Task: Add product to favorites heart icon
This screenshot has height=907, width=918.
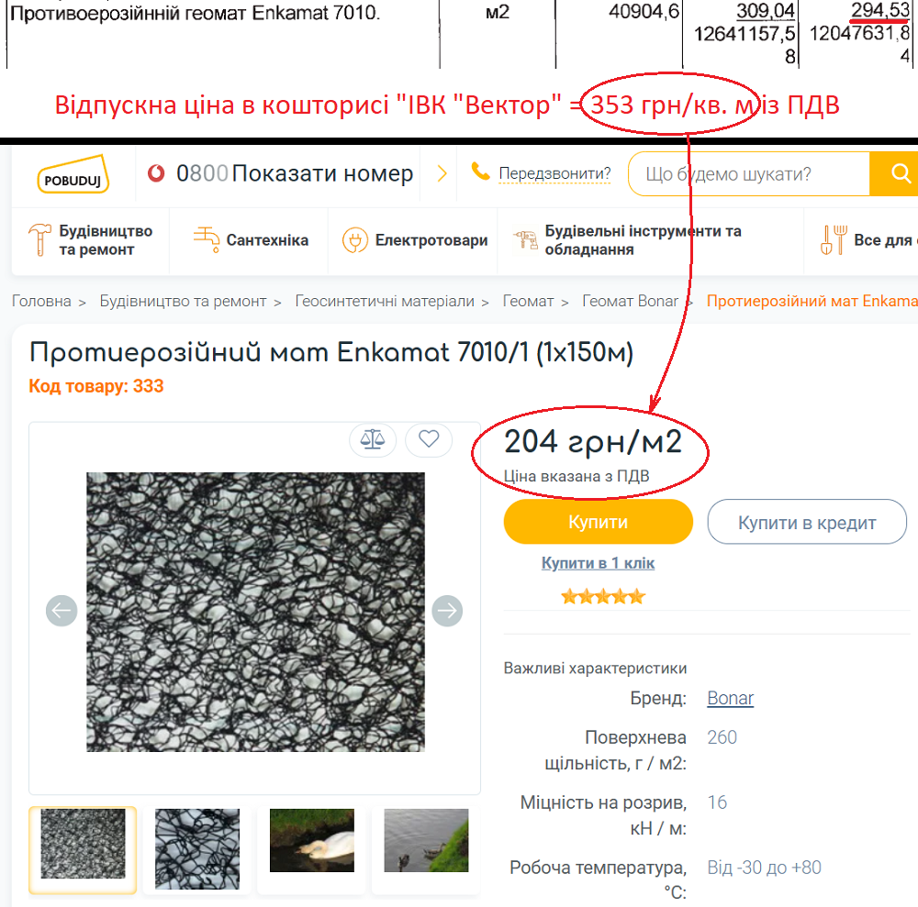Action: tap(429, 438)
